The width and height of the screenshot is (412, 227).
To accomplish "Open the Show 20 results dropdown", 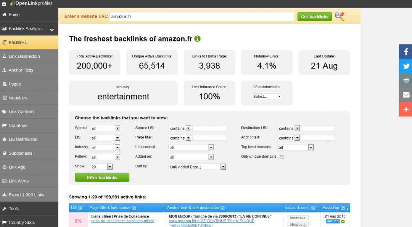I will pos(101,167).
